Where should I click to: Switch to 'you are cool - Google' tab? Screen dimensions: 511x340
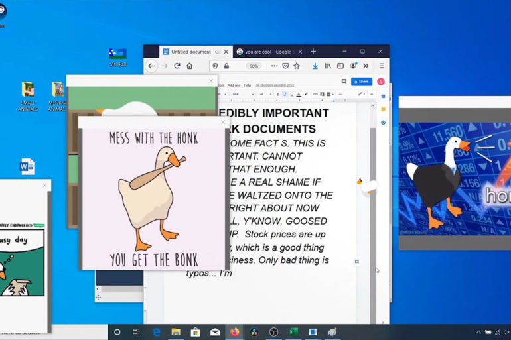pyautogui.click(x=269, y=52)
